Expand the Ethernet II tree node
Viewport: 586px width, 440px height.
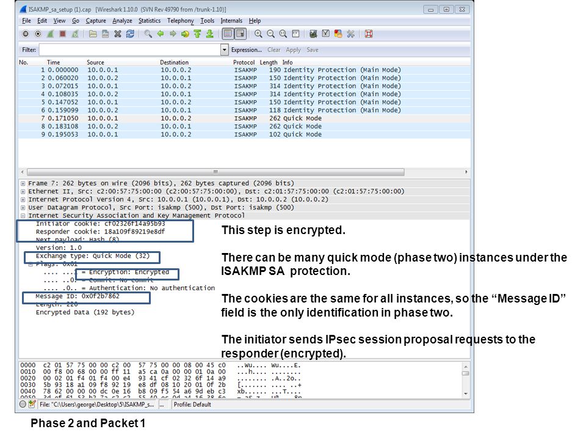click(x=23, y=191)
